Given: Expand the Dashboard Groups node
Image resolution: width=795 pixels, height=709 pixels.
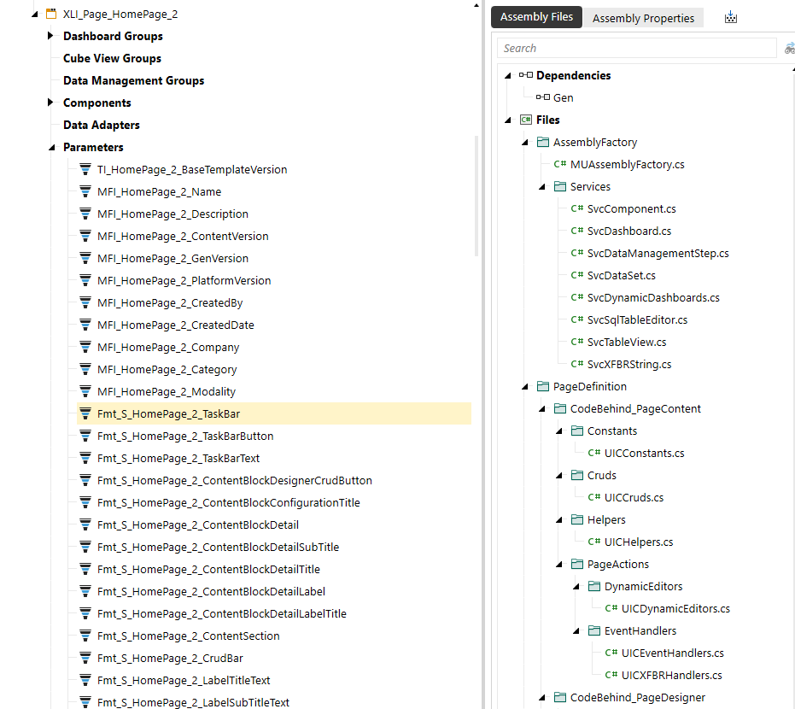Looking at the screenshot, I should [50, 36].
